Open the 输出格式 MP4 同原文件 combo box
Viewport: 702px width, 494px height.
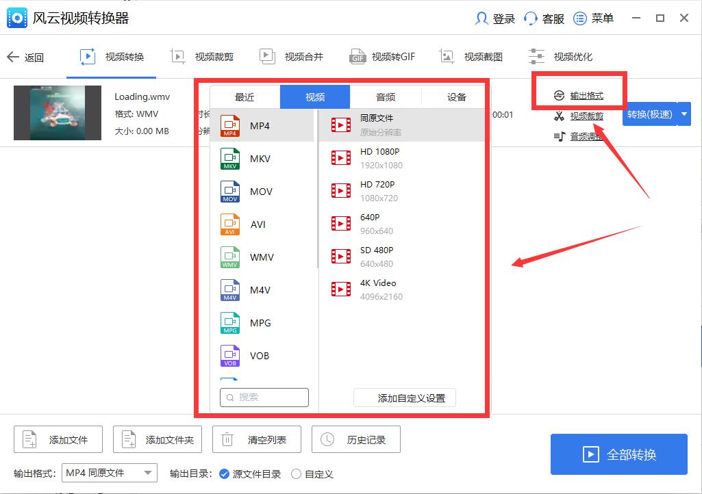pos(110,473)
